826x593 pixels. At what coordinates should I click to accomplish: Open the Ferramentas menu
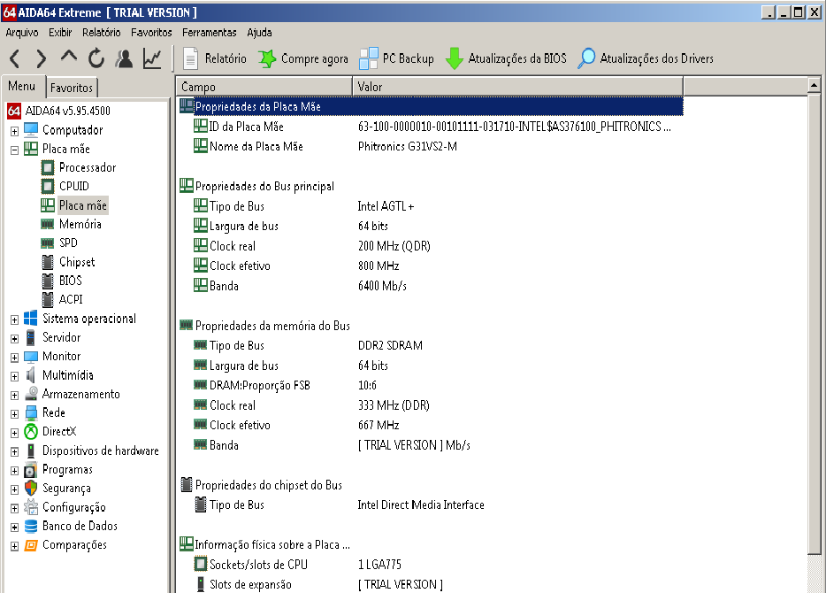pyautogui.click(x=209, y=33)
